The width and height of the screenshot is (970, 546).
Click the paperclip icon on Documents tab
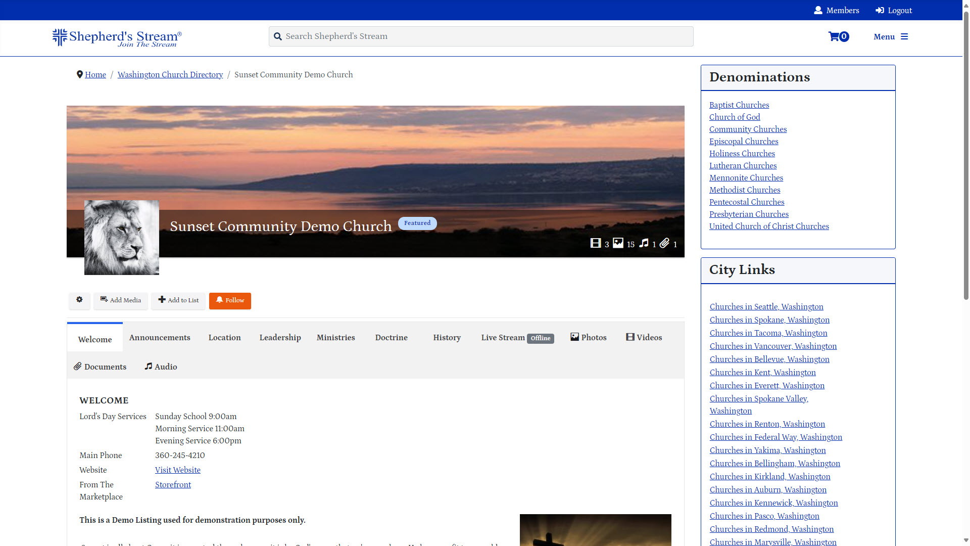(78, 366)
